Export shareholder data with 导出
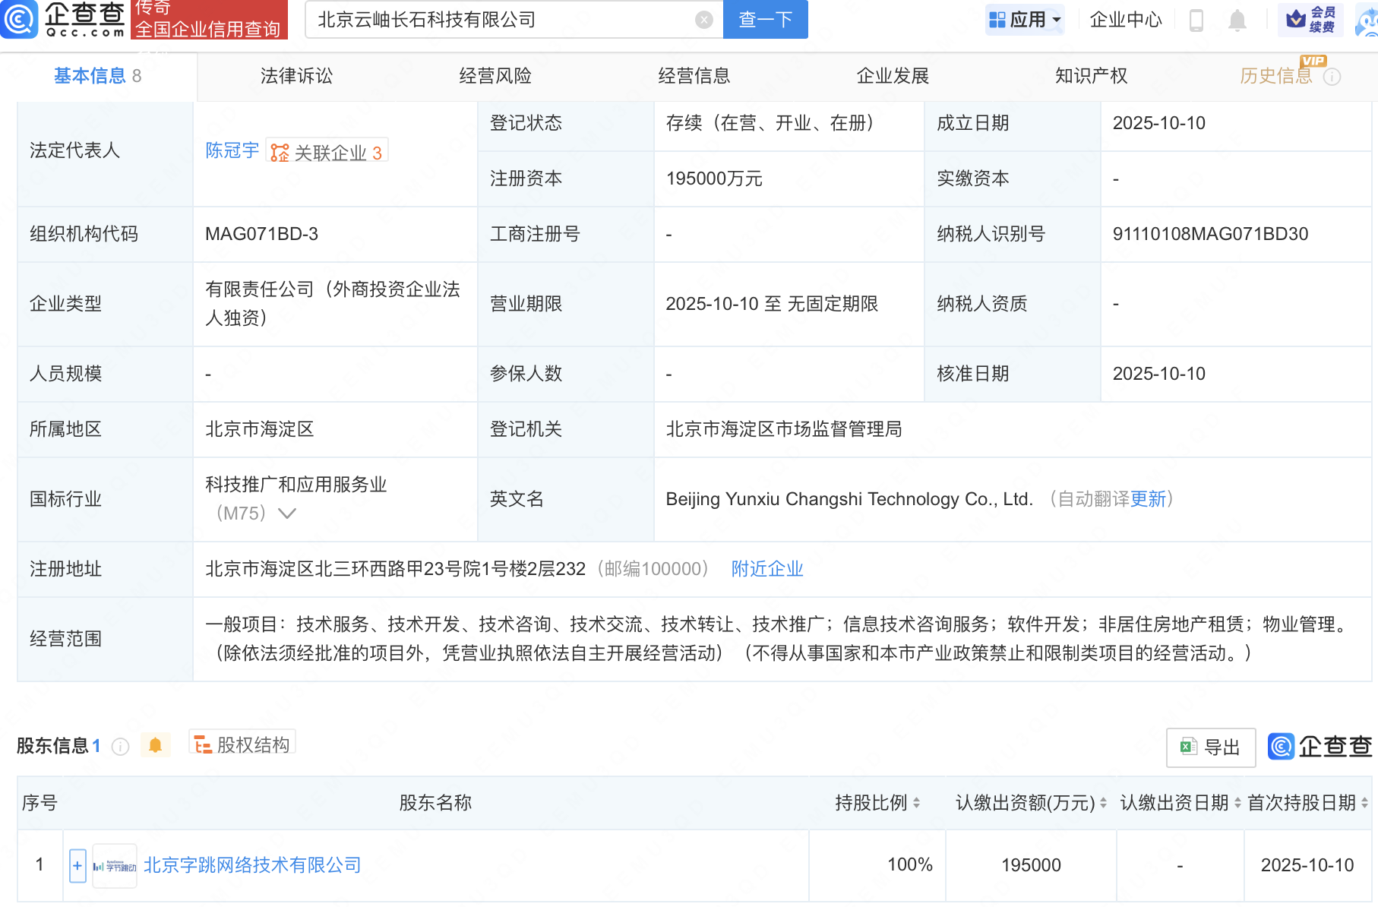1378x907 pixels. [x=1211, y=747]
